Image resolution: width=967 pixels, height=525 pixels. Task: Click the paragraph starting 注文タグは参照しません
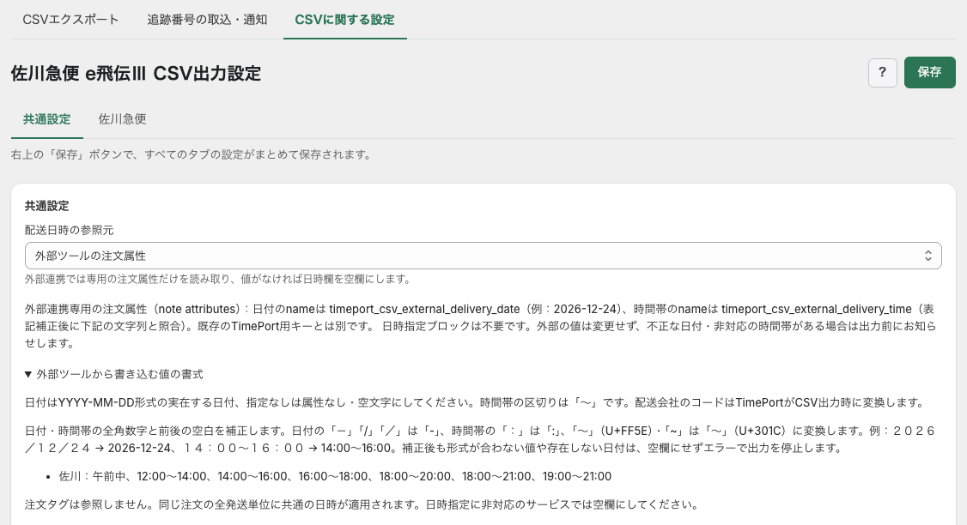pos(363,504)
